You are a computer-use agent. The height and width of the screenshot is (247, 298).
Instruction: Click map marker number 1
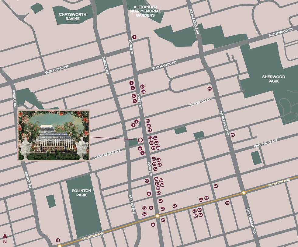coord(134,37)
